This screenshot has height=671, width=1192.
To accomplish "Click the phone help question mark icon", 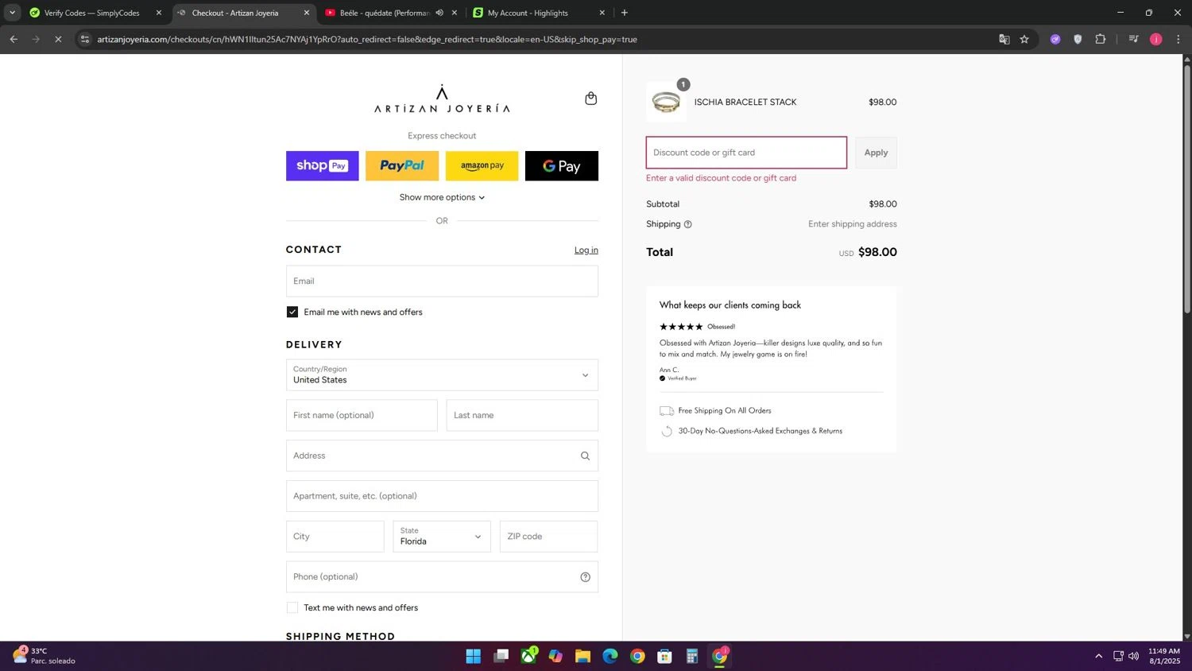I will point(585,577).
